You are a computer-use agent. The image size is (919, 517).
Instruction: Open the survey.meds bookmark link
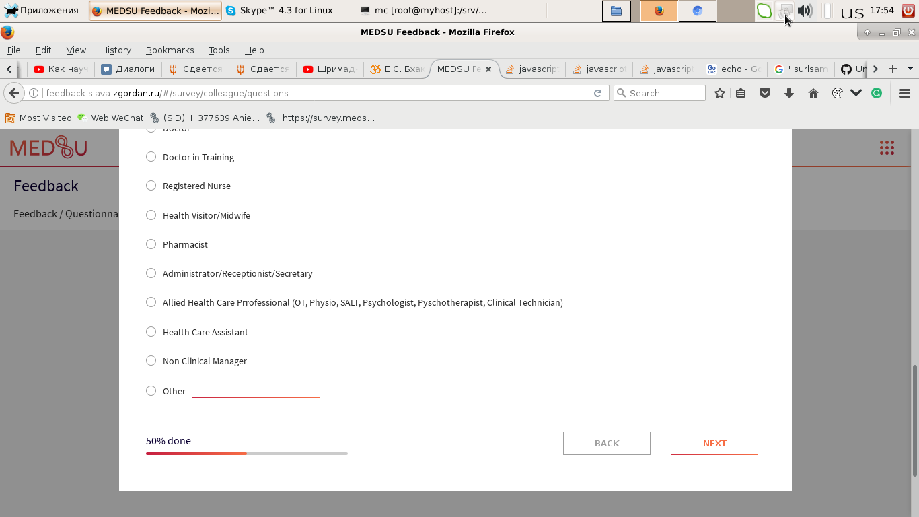[x=321, y=118]
